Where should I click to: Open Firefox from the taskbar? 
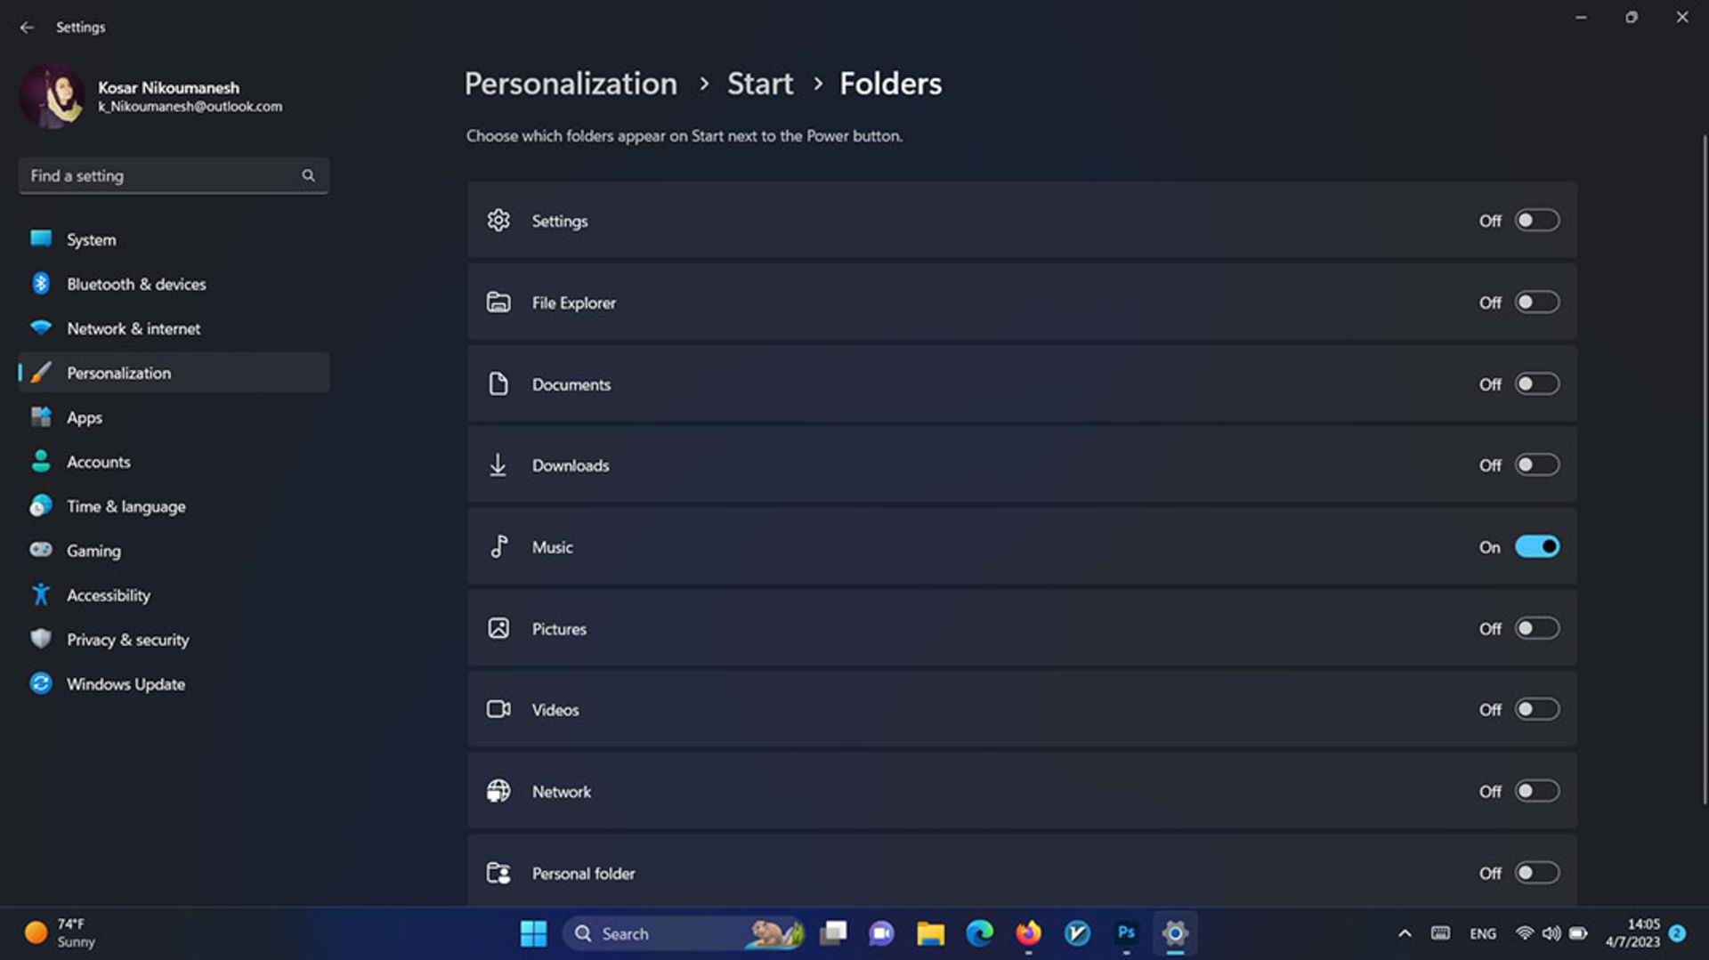(x=1028, y=933)
